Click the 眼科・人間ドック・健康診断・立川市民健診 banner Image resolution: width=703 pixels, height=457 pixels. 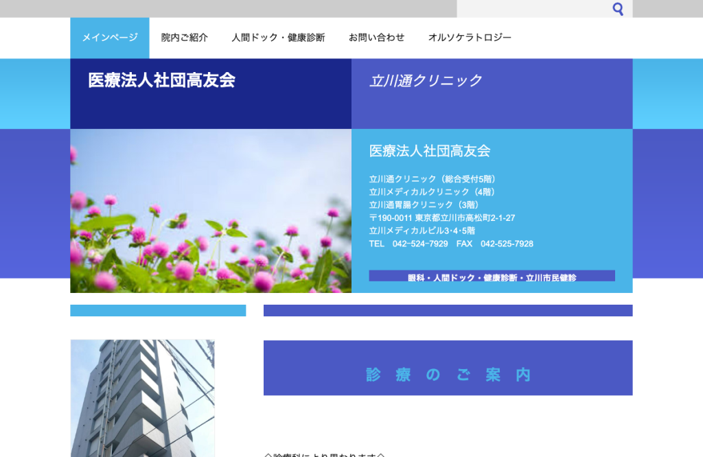click(492, 276)
